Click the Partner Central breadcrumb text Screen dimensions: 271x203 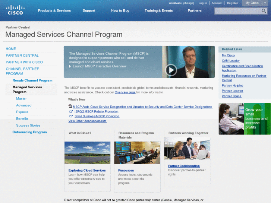pyautogui.click(x=18, y=27)
